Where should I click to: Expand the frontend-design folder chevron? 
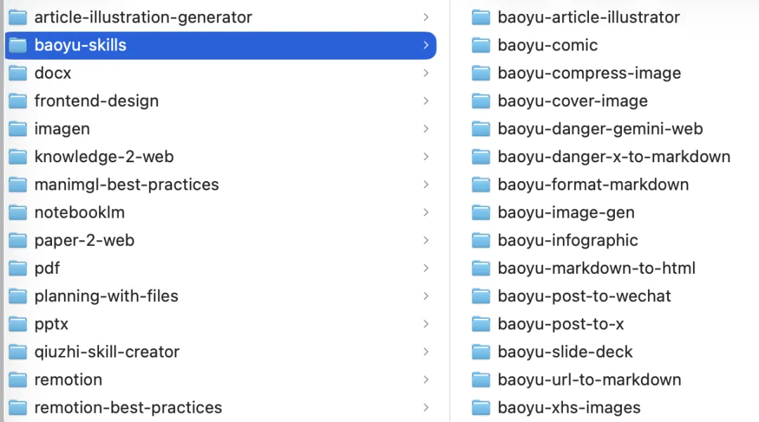point(426,101)
